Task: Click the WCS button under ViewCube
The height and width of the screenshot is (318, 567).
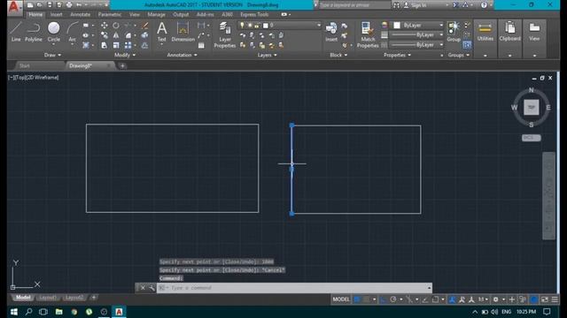Action: 532,138
